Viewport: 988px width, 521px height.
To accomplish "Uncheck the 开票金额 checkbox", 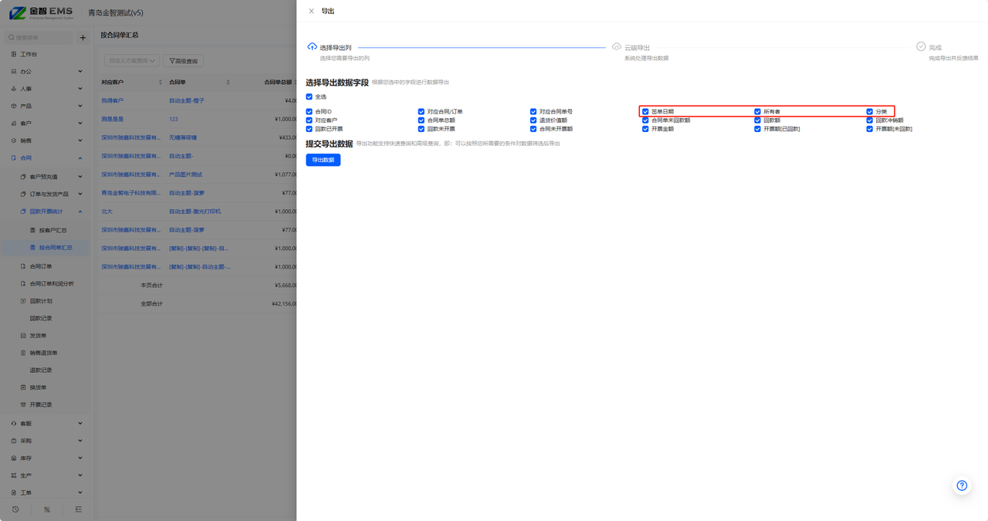I will coord(645,129).
